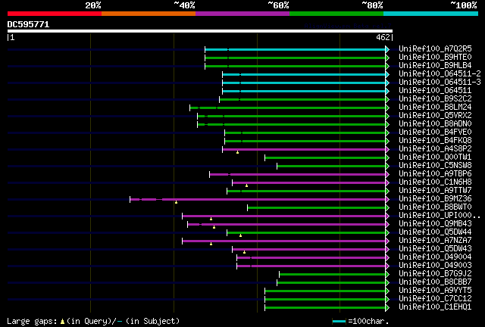The height and width of the screenshot is (327, 485).
Task: Click the yellow in-Query gap legend triangle
Action: (x=62, y=322)
